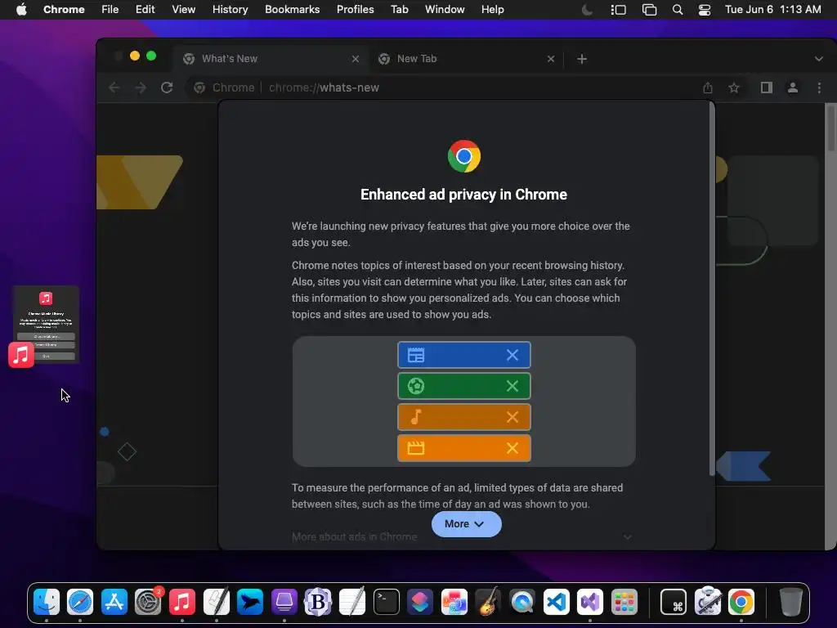The width and height of the screenshot is (837, 628).
Task: Open Control Center in menu bar
Action: 705,10
